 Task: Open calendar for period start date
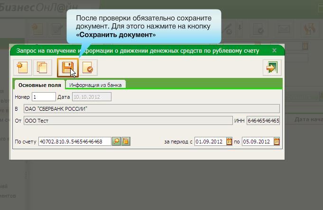point(229,142)
